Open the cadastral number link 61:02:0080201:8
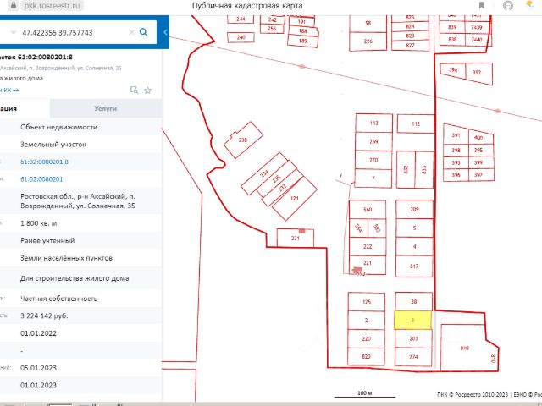This screenshot has width=542, height=406. pyautogui.click(x=44, y=161)
